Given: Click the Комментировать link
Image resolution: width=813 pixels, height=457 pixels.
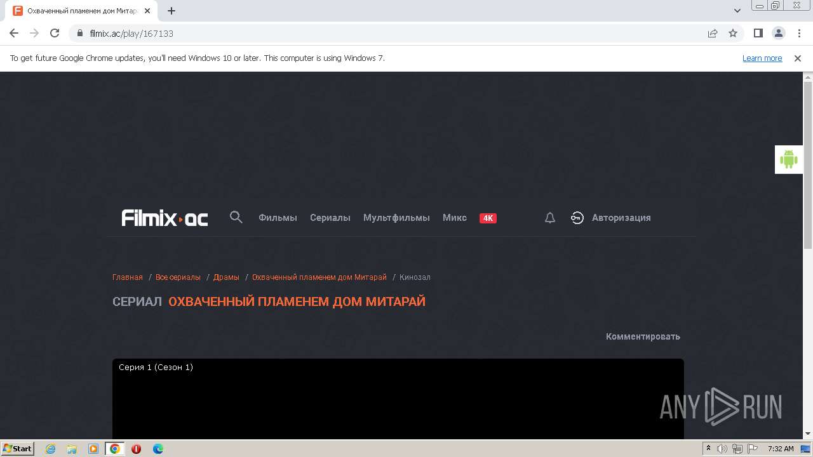Looking at the screenshot, I should pyautogui.click(x=643, y=336).
